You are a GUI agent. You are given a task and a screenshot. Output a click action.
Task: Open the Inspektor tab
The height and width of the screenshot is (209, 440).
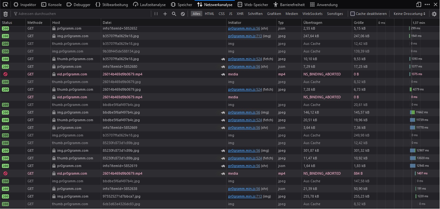(25, 4)
